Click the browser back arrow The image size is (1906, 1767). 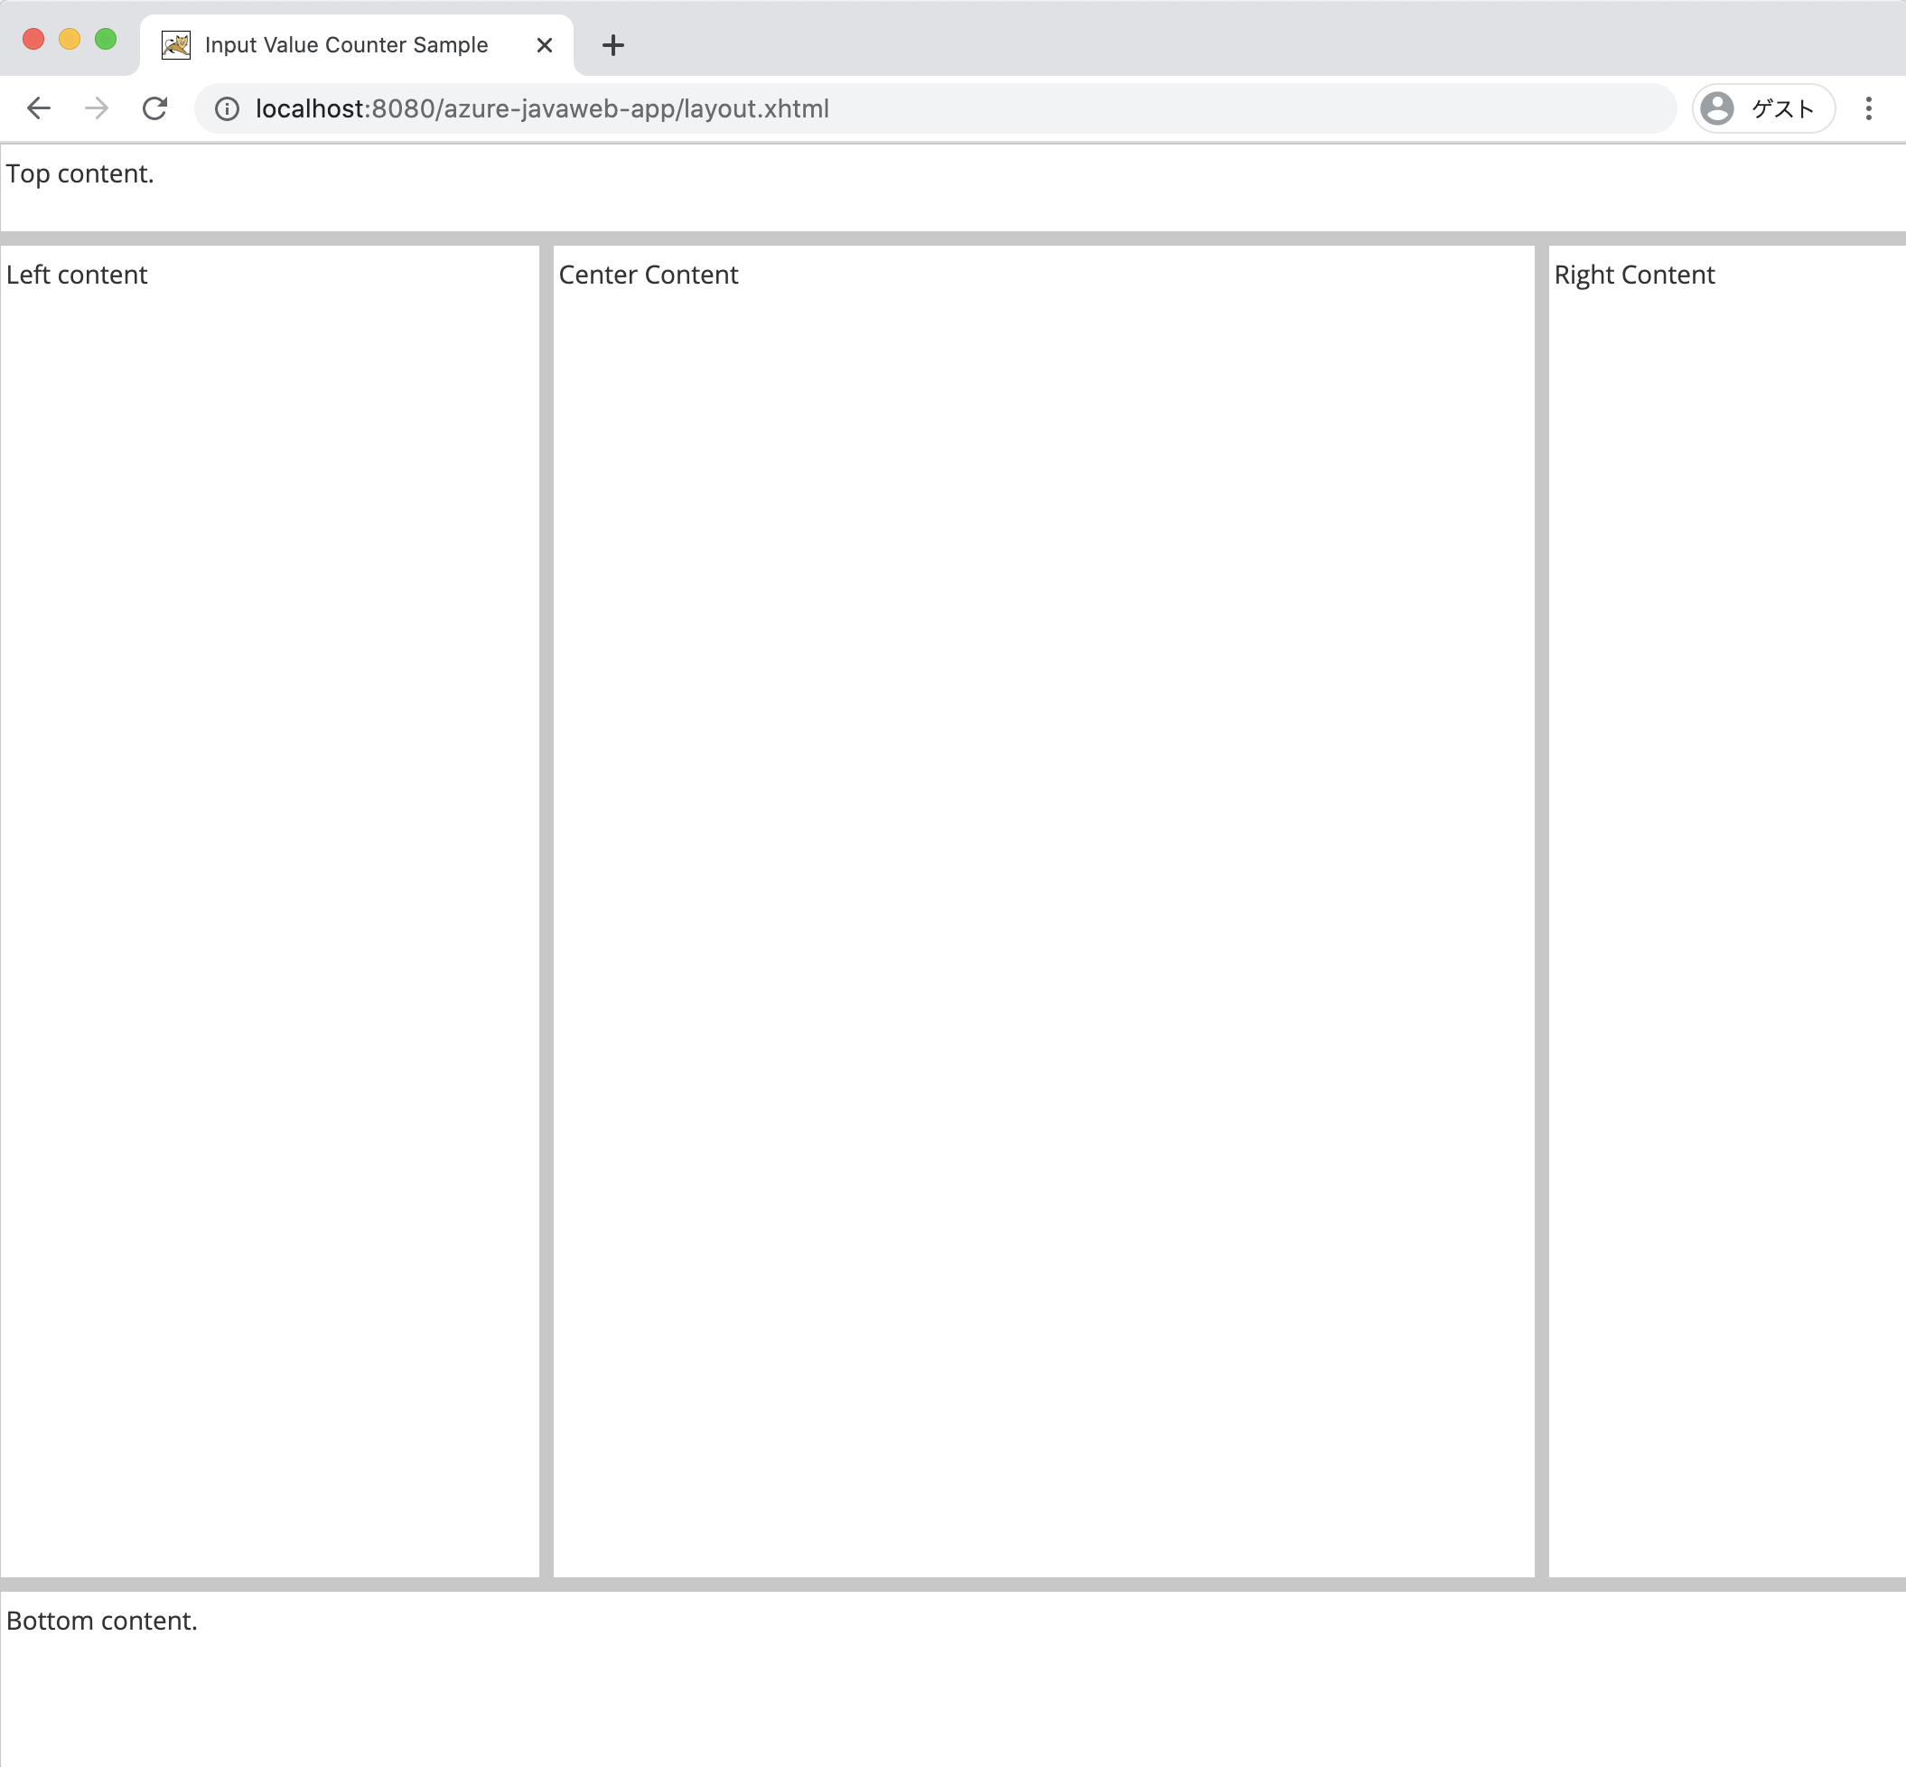38,108
